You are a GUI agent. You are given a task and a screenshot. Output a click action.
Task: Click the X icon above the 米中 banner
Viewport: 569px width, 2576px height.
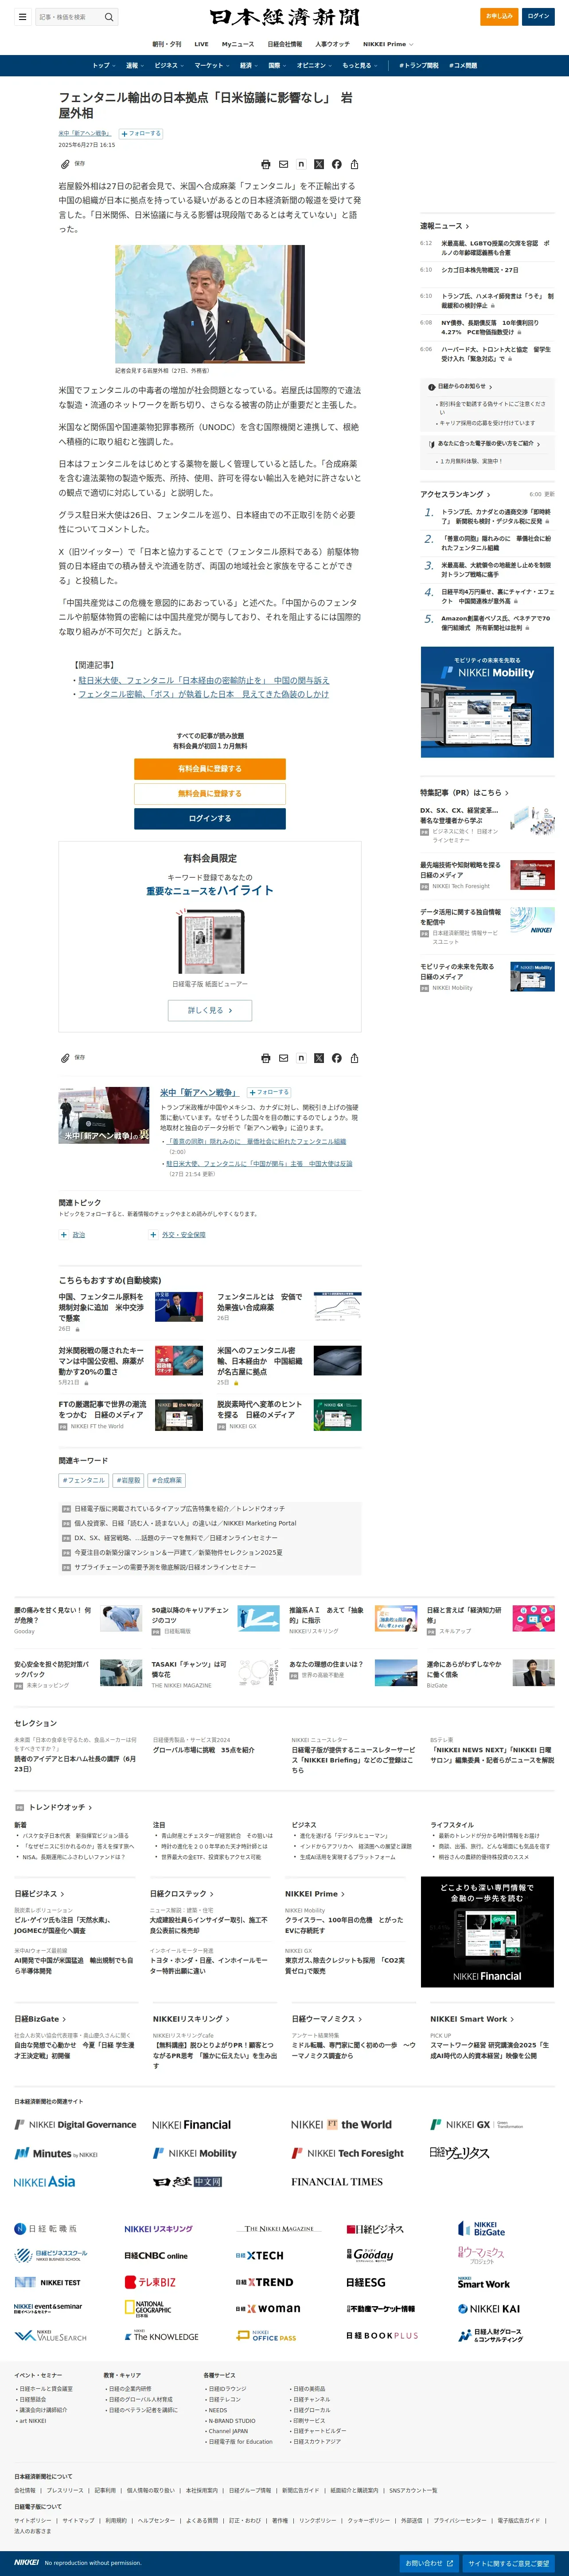coord(319,1057)
